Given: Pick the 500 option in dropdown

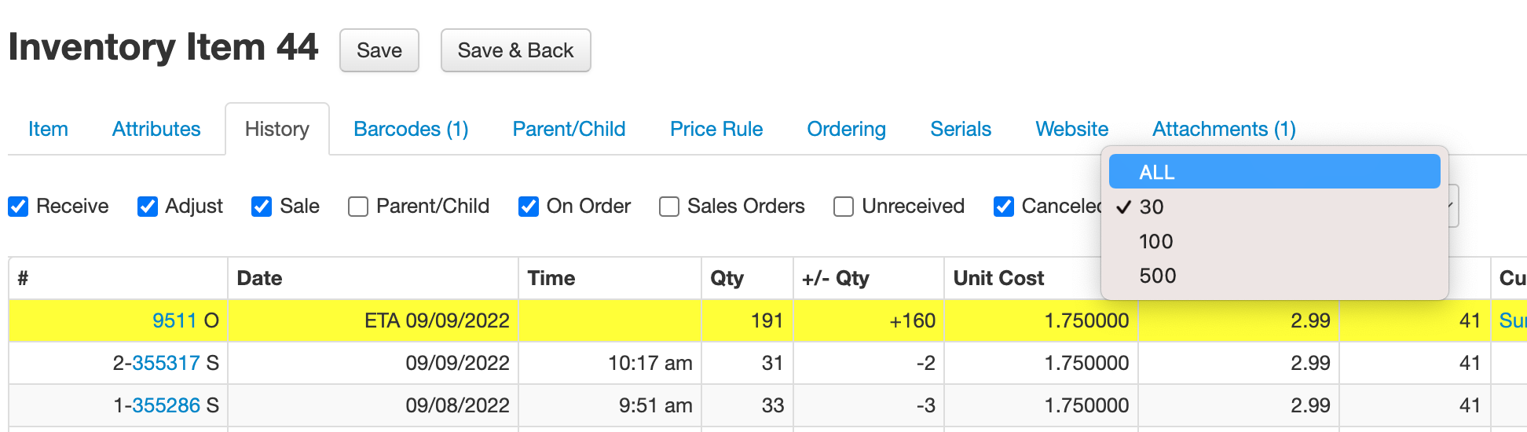Looking at the screenshot, I should [x=1157, y=276].
